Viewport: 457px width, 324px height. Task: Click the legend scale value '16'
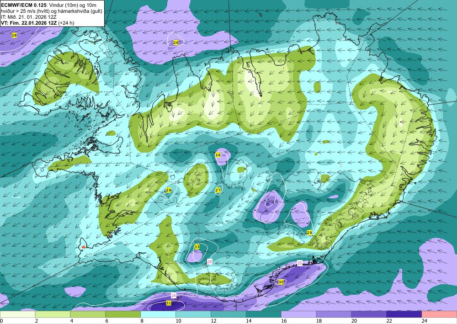(284, 321)
